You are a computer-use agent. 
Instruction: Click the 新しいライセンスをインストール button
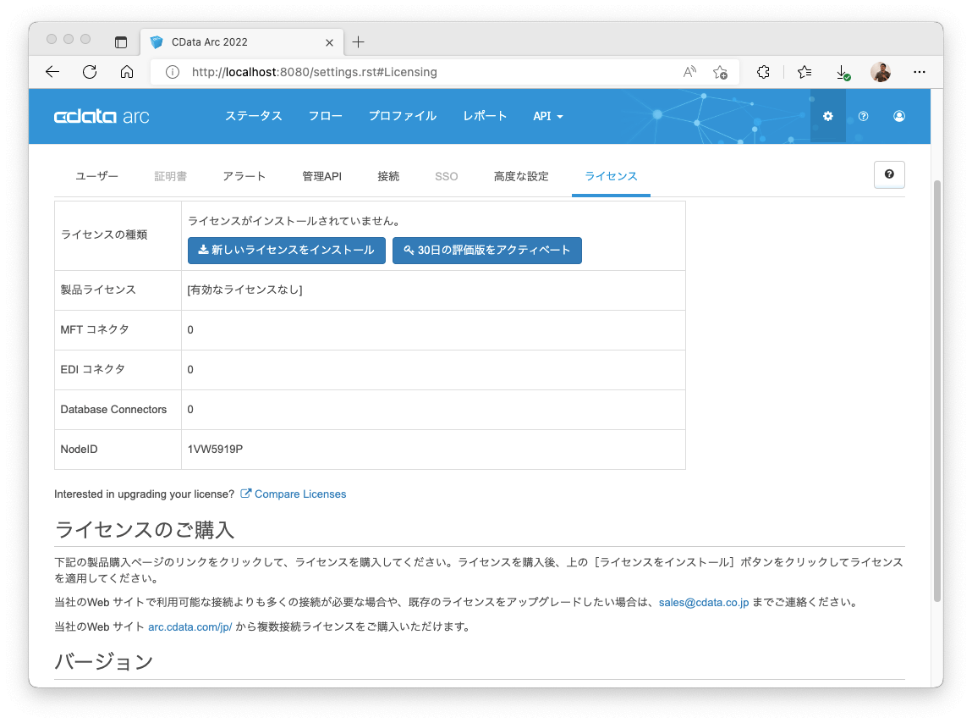pyautogui.click(x=287, y=251)
